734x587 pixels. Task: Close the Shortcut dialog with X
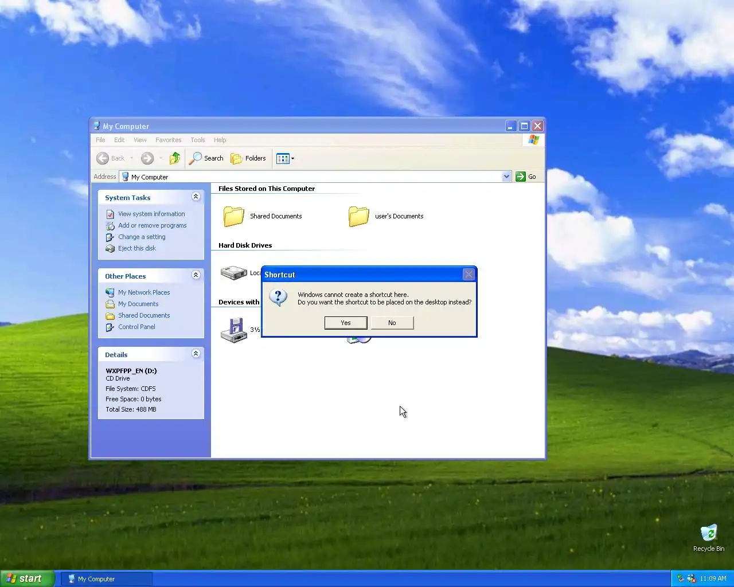(468, 275)
